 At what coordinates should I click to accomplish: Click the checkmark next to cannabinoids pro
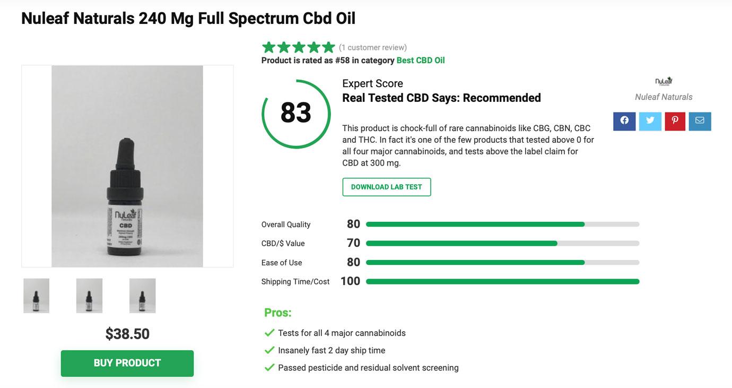coord(268,332)
